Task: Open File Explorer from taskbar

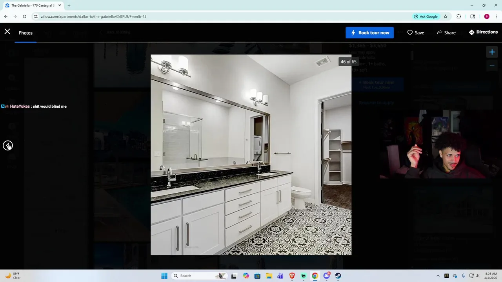Action: 269,276
